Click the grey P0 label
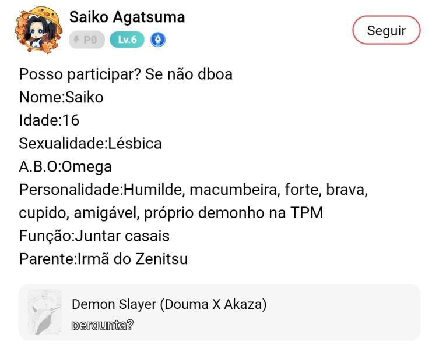The width and height of the screenshot is (439, 349). pyautogui.click(x=90, y=40)
